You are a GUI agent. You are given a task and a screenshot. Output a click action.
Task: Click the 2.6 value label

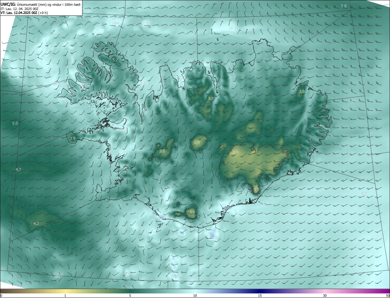point(256,190)
